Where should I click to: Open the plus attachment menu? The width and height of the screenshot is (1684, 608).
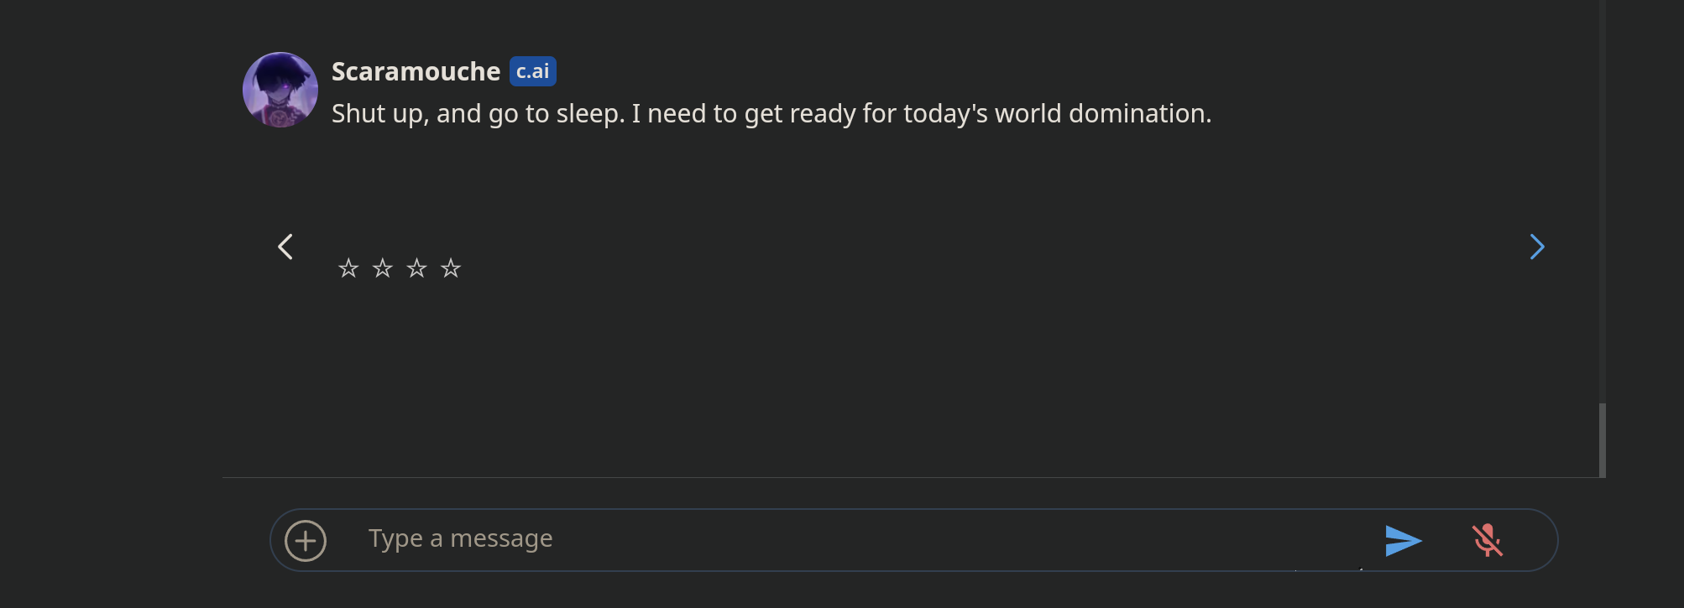coord(306,541)
